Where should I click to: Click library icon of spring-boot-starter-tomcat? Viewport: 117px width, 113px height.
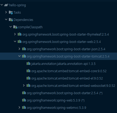[x=24, y=56]
